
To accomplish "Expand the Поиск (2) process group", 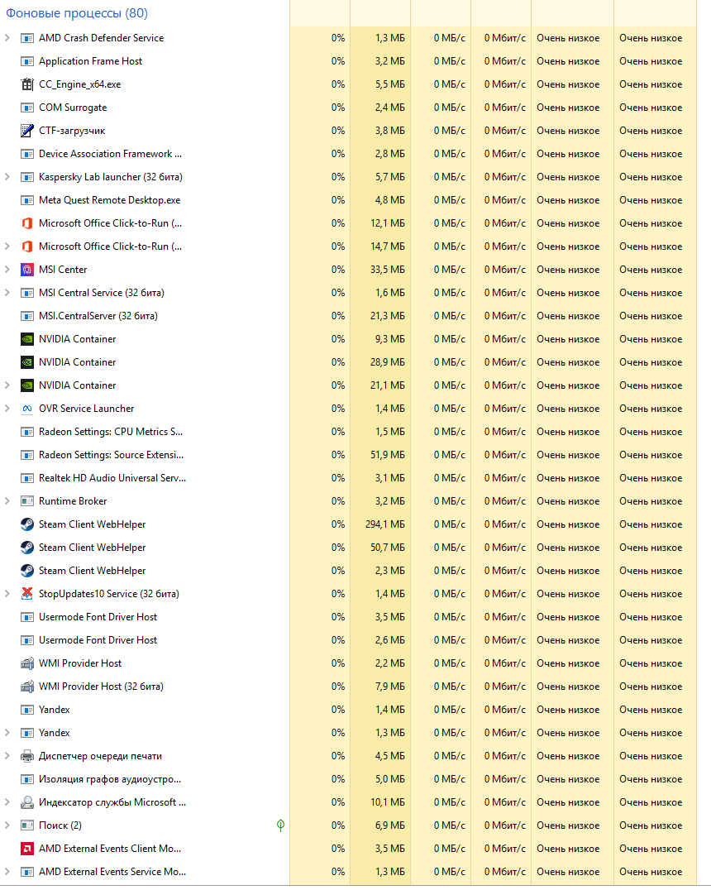I will click(7, 825).
